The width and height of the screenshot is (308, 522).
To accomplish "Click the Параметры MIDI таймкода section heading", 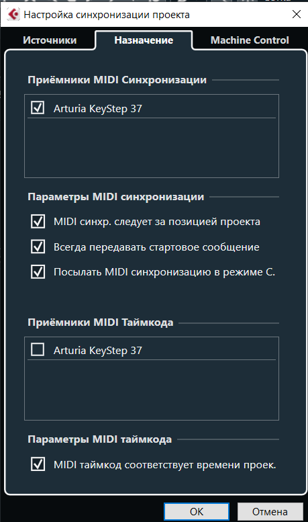I will 100,439.
